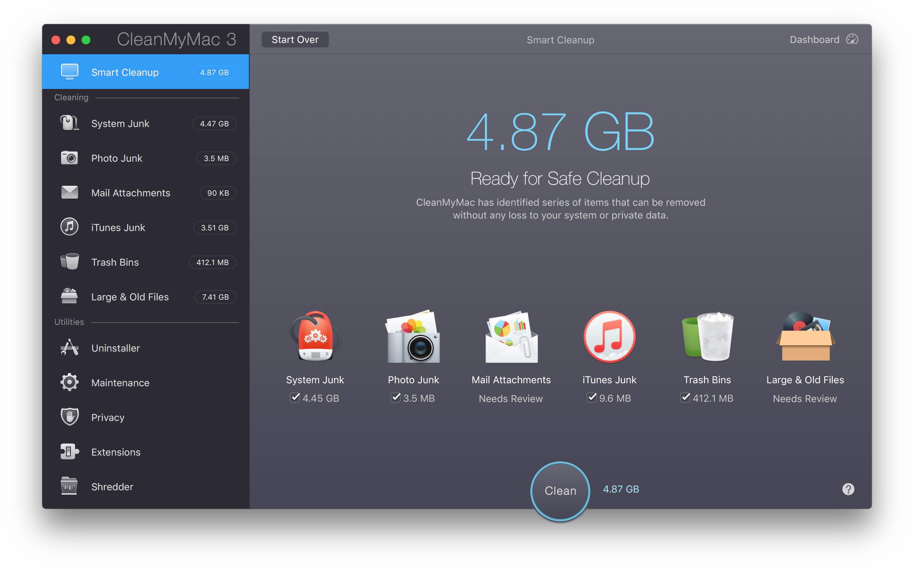Click the 90 KB Mail Attachments badge
Screen dimensions: 914x569
[x=218, y=193]
